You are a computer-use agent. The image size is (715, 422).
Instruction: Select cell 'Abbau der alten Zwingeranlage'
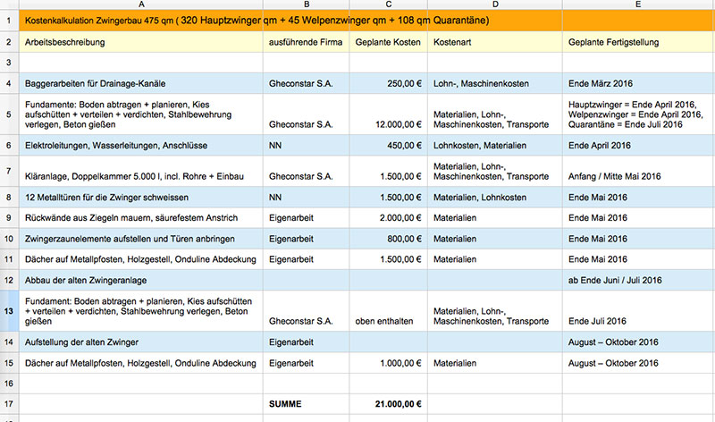pos(141,280)
